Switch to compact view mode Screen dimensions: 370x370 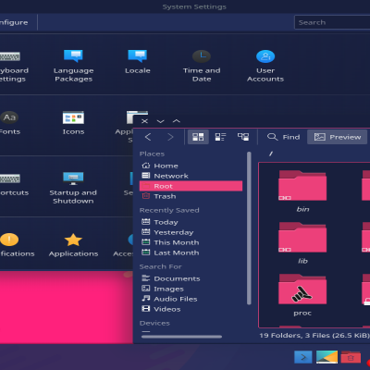point(220,137)
